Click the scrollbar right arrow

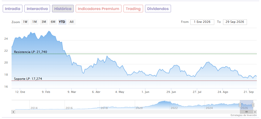click(255, 112)
